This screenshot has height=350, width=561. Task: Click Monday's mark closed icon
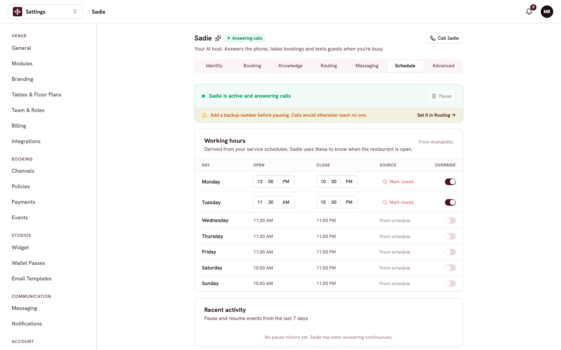tap(385, 182)
